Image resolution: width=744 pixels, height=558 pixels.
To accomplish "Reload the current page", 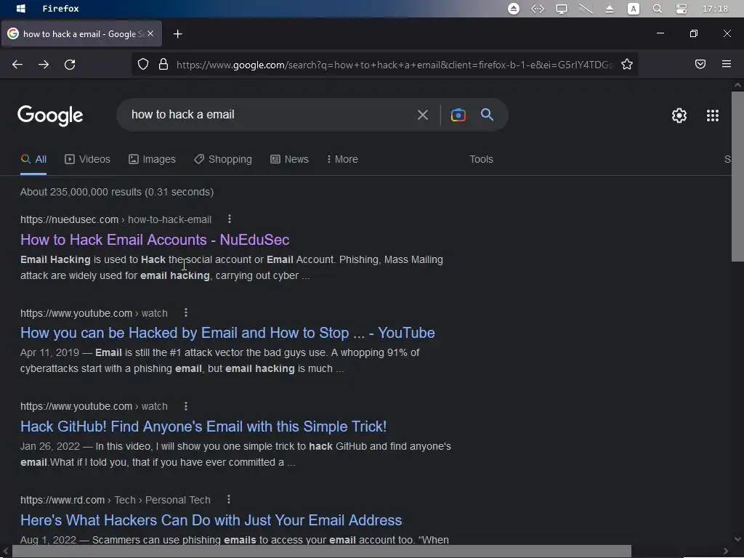I will [70, 65].
